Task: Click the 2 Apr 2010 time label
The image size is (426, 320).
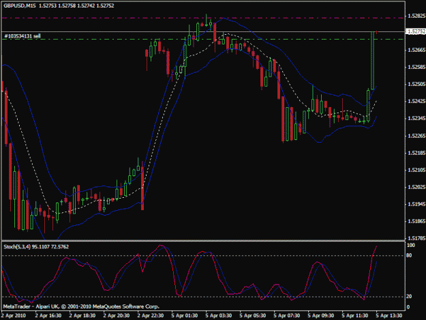Action: (14, 316)
